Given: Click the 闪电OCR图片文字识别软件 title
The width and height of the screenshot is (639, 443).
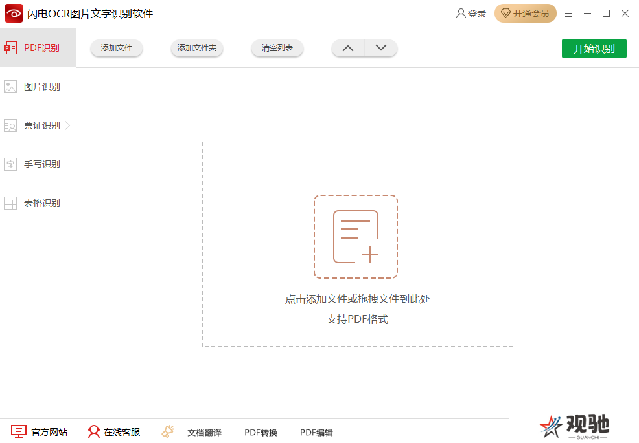Looking at the screenshot, I should (x=90, y=14).
